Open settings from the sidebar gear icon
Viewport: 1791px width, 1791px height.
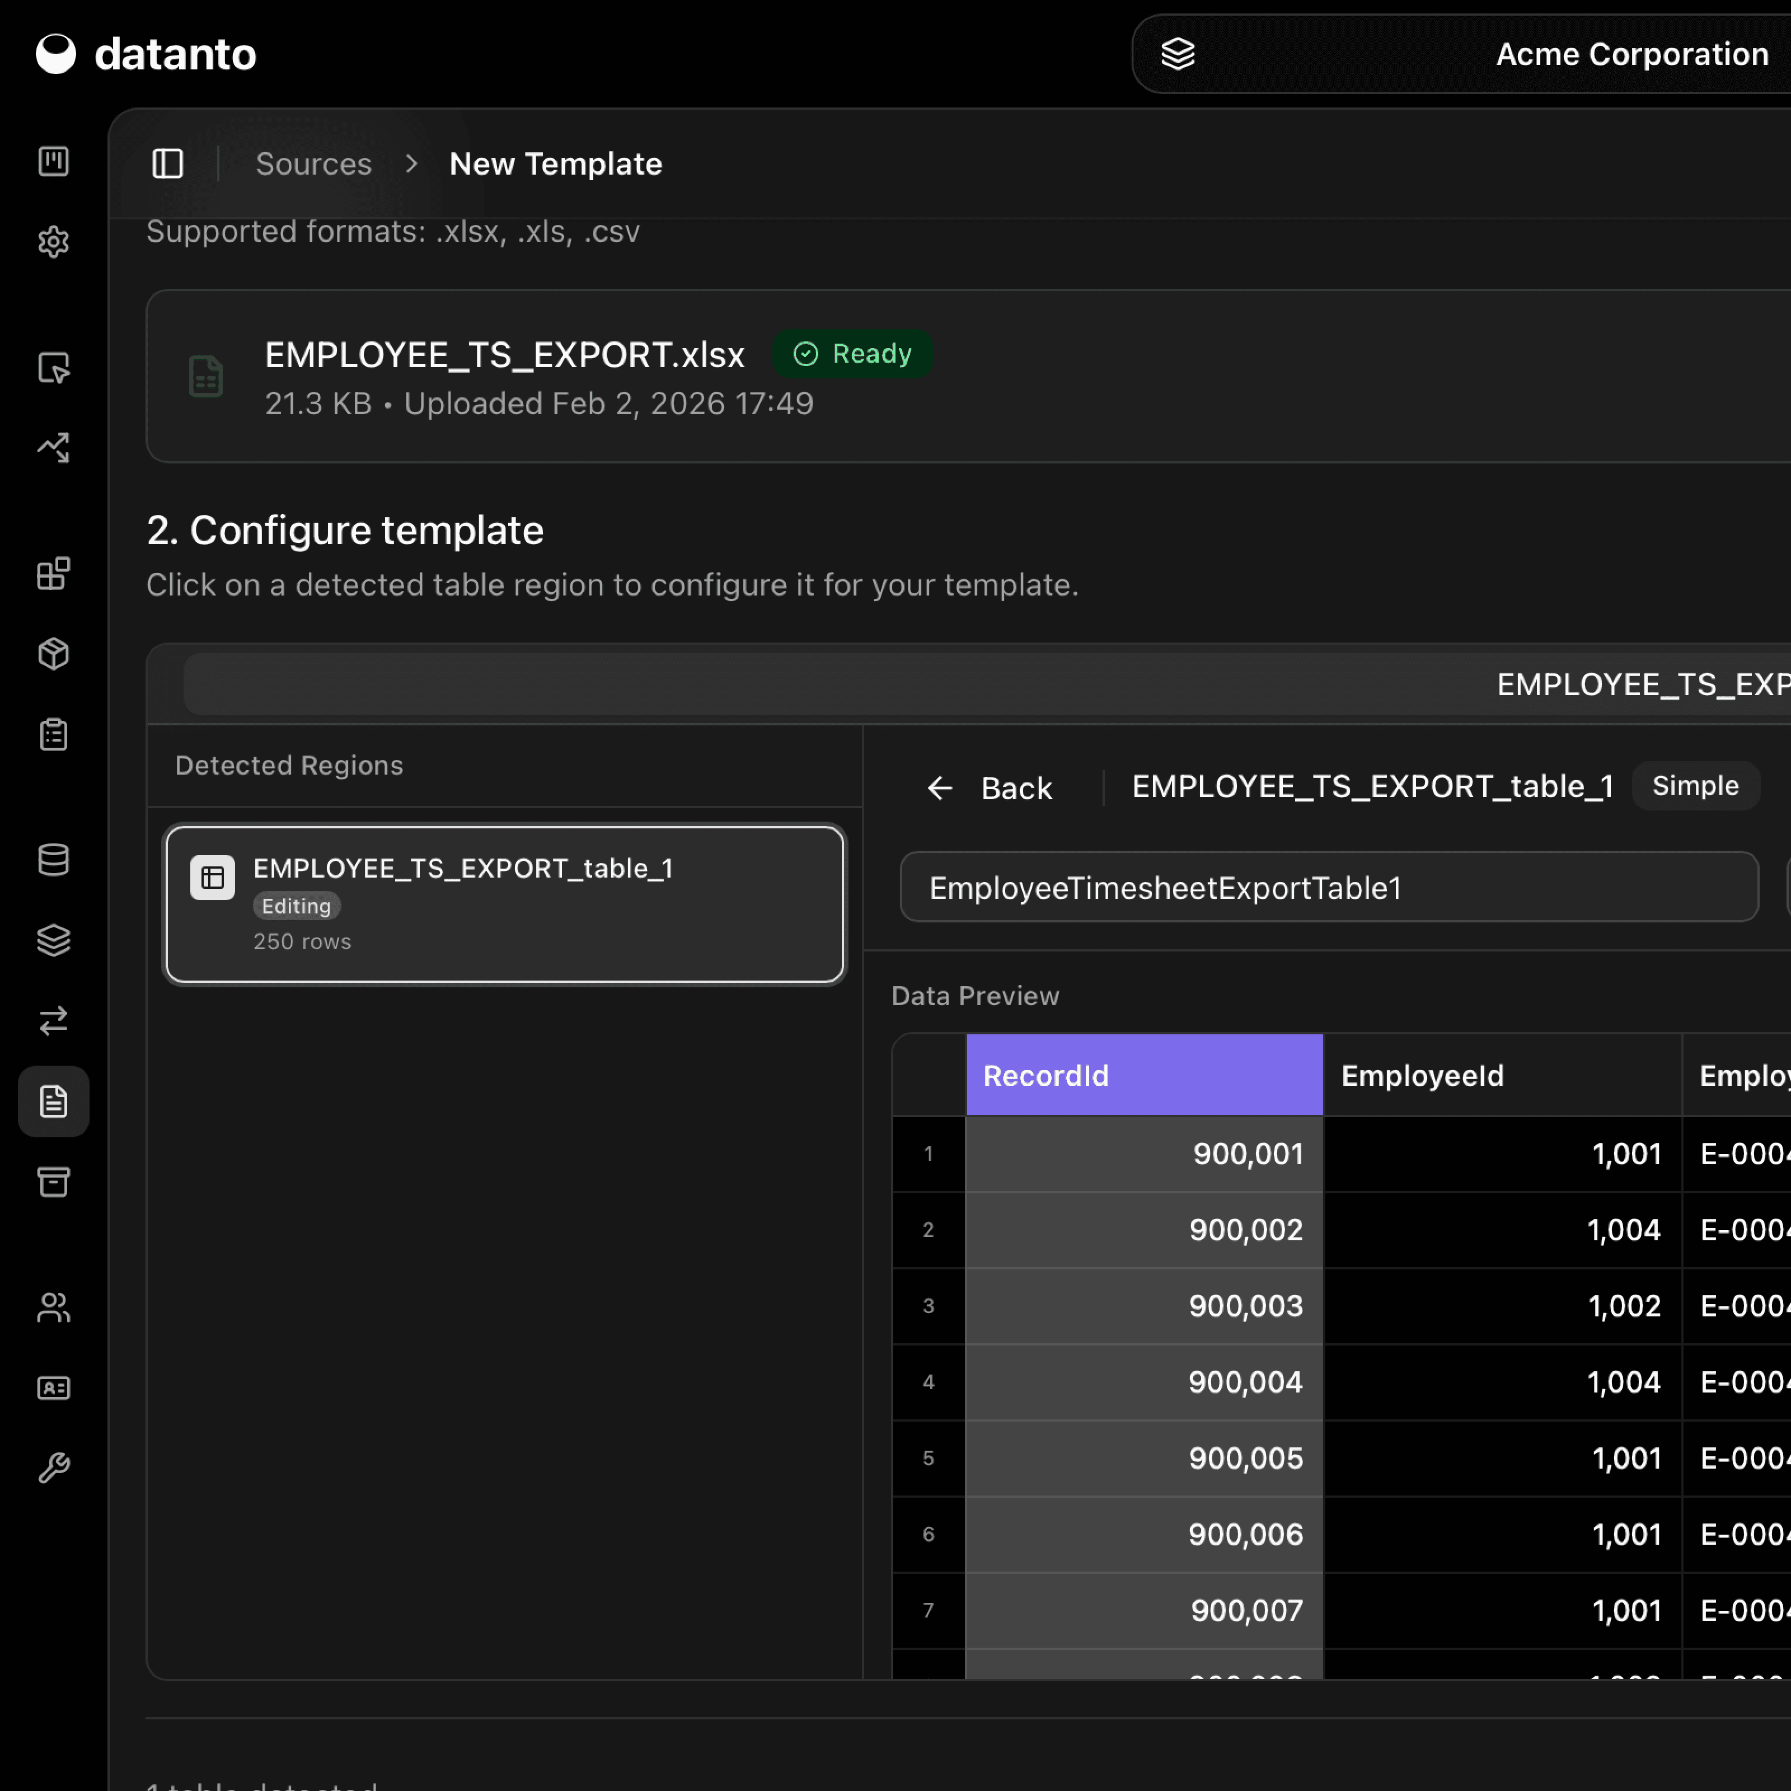[54, 242]
